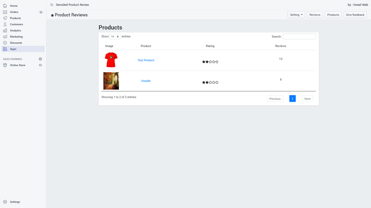Viewport: 371px width, 208px height.
Task: Click the star rating for Test Product
Action: [210, 62]
